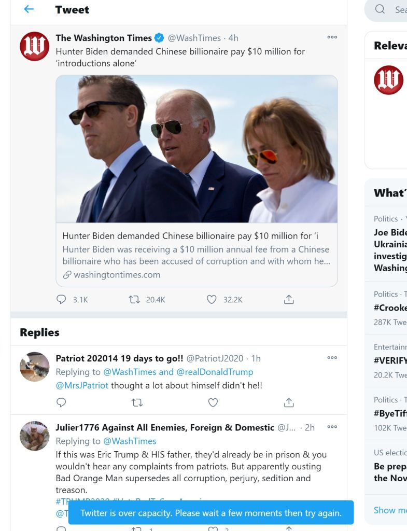Click the @MrsJPatriot mention

82,385
